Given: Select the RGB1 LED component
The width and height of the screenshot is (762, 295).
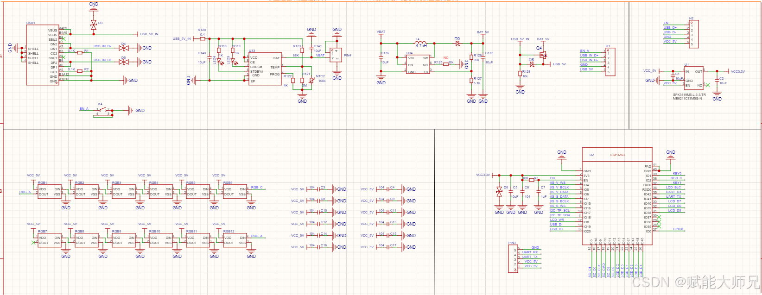Looking at the screenshot, I should 49,192.
